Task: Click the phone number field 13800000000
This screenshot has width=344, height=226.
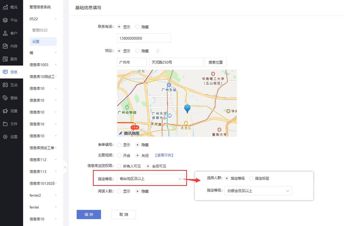Action: coord(144,38)
